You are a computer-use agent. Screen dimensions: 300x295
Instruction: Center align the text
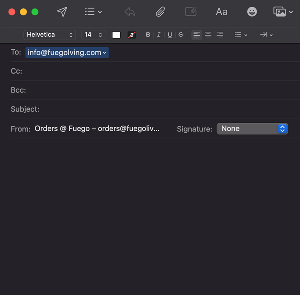[208, 35]
